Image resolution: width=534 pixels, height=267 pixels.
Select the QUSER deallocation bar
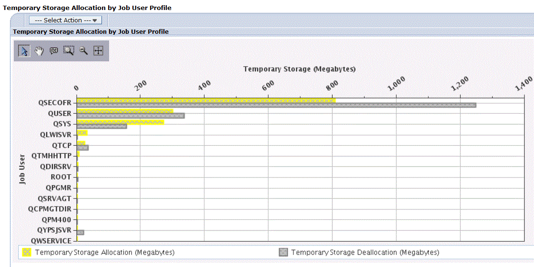(131, 116)
